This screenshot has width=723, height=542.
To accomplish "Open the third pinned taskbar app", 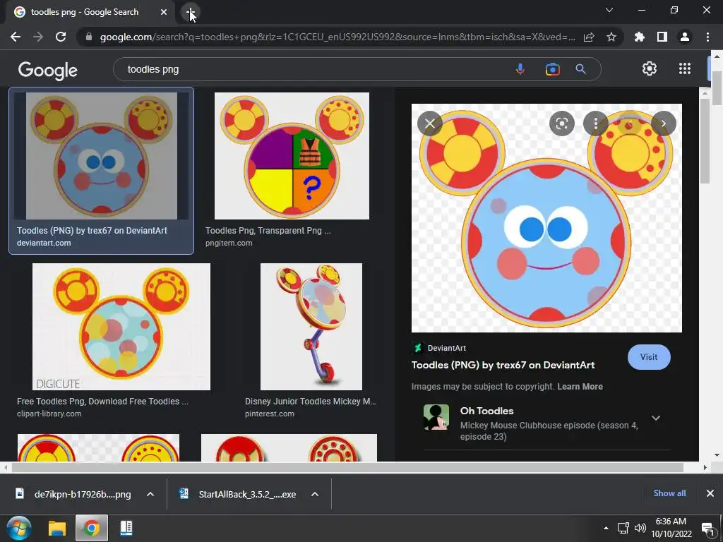I will pos(126,528).
